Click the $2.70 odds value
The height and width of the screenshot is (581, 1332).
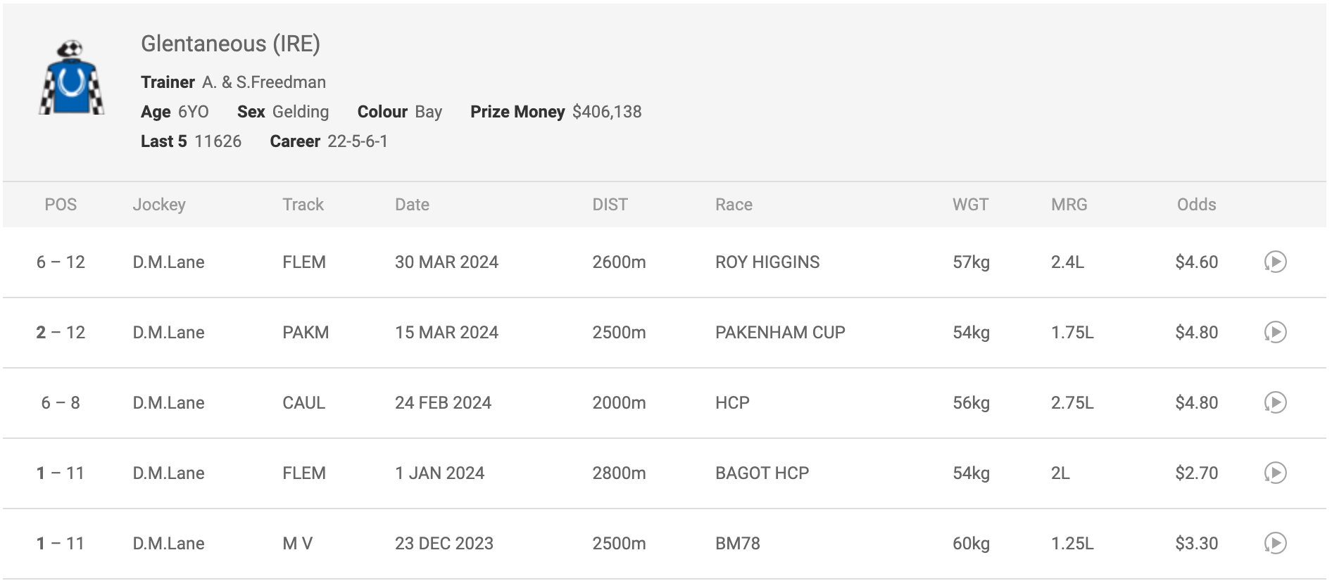tap(1196, 473)
